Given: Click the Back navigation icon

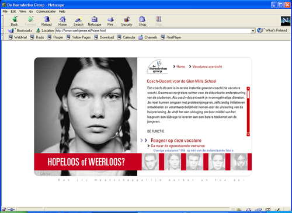Looking at the screenshot, I should click(x=15, y=19).
